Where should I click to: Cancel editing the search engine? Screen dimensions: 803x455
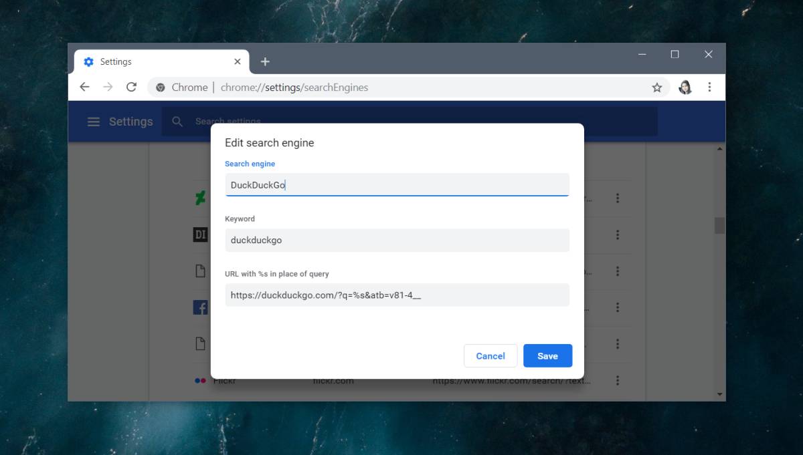pos(490,356)
